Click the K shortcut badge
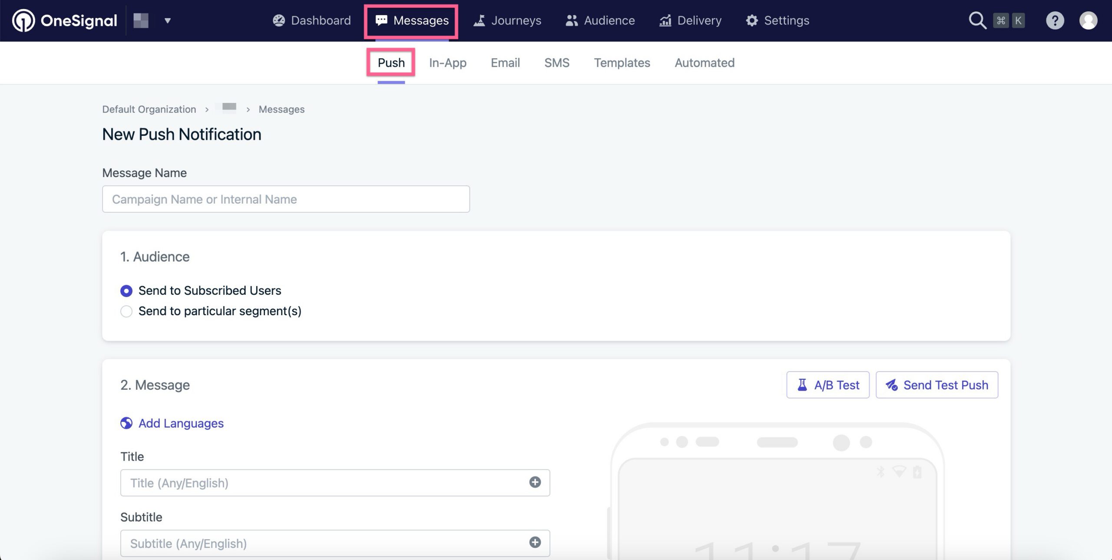 1018,20
